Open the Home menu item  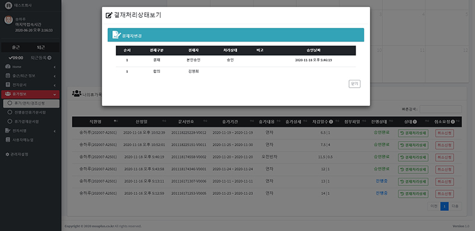[x=30, y=66]
